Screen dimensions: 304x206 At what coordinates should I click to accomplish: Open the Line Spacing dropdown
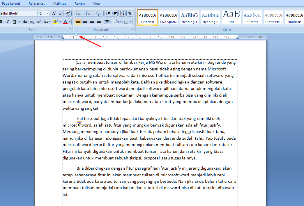click(x=107, y=22)
